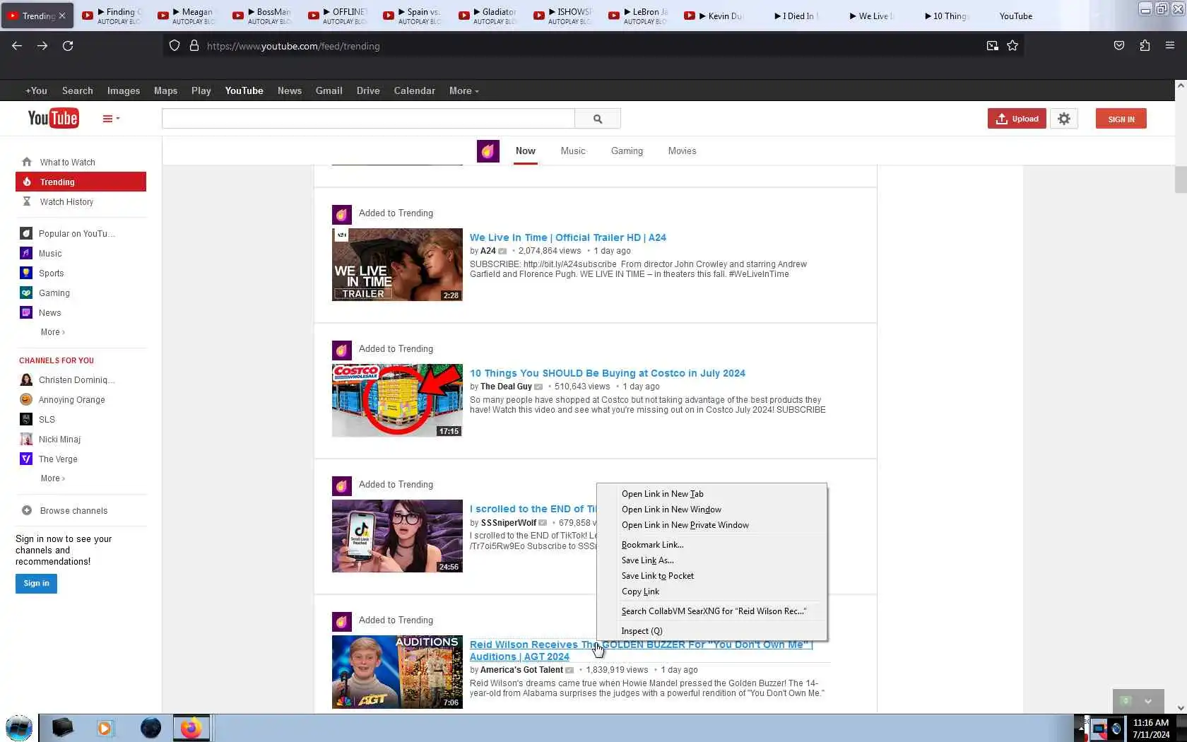Switch to the Gaming tab on Trending
The height and width of the screenshot is (742, 1187).
coord(627,151)
